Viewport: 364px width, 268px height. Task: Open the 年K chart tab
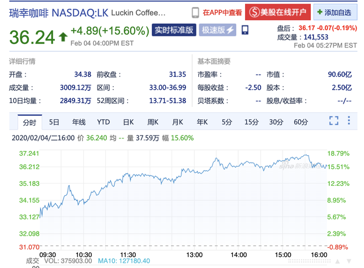point(202,122)
